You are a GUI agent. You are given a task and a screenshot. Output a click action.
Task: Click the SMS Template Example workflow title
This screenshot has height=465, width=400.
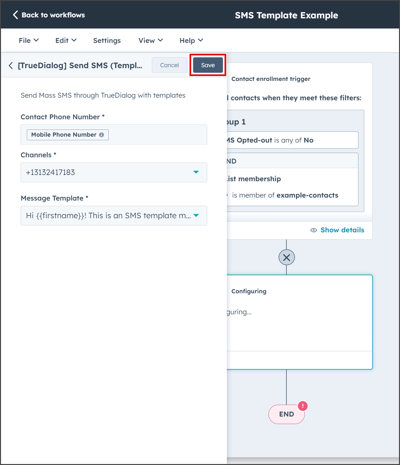(x=286, y=15)
